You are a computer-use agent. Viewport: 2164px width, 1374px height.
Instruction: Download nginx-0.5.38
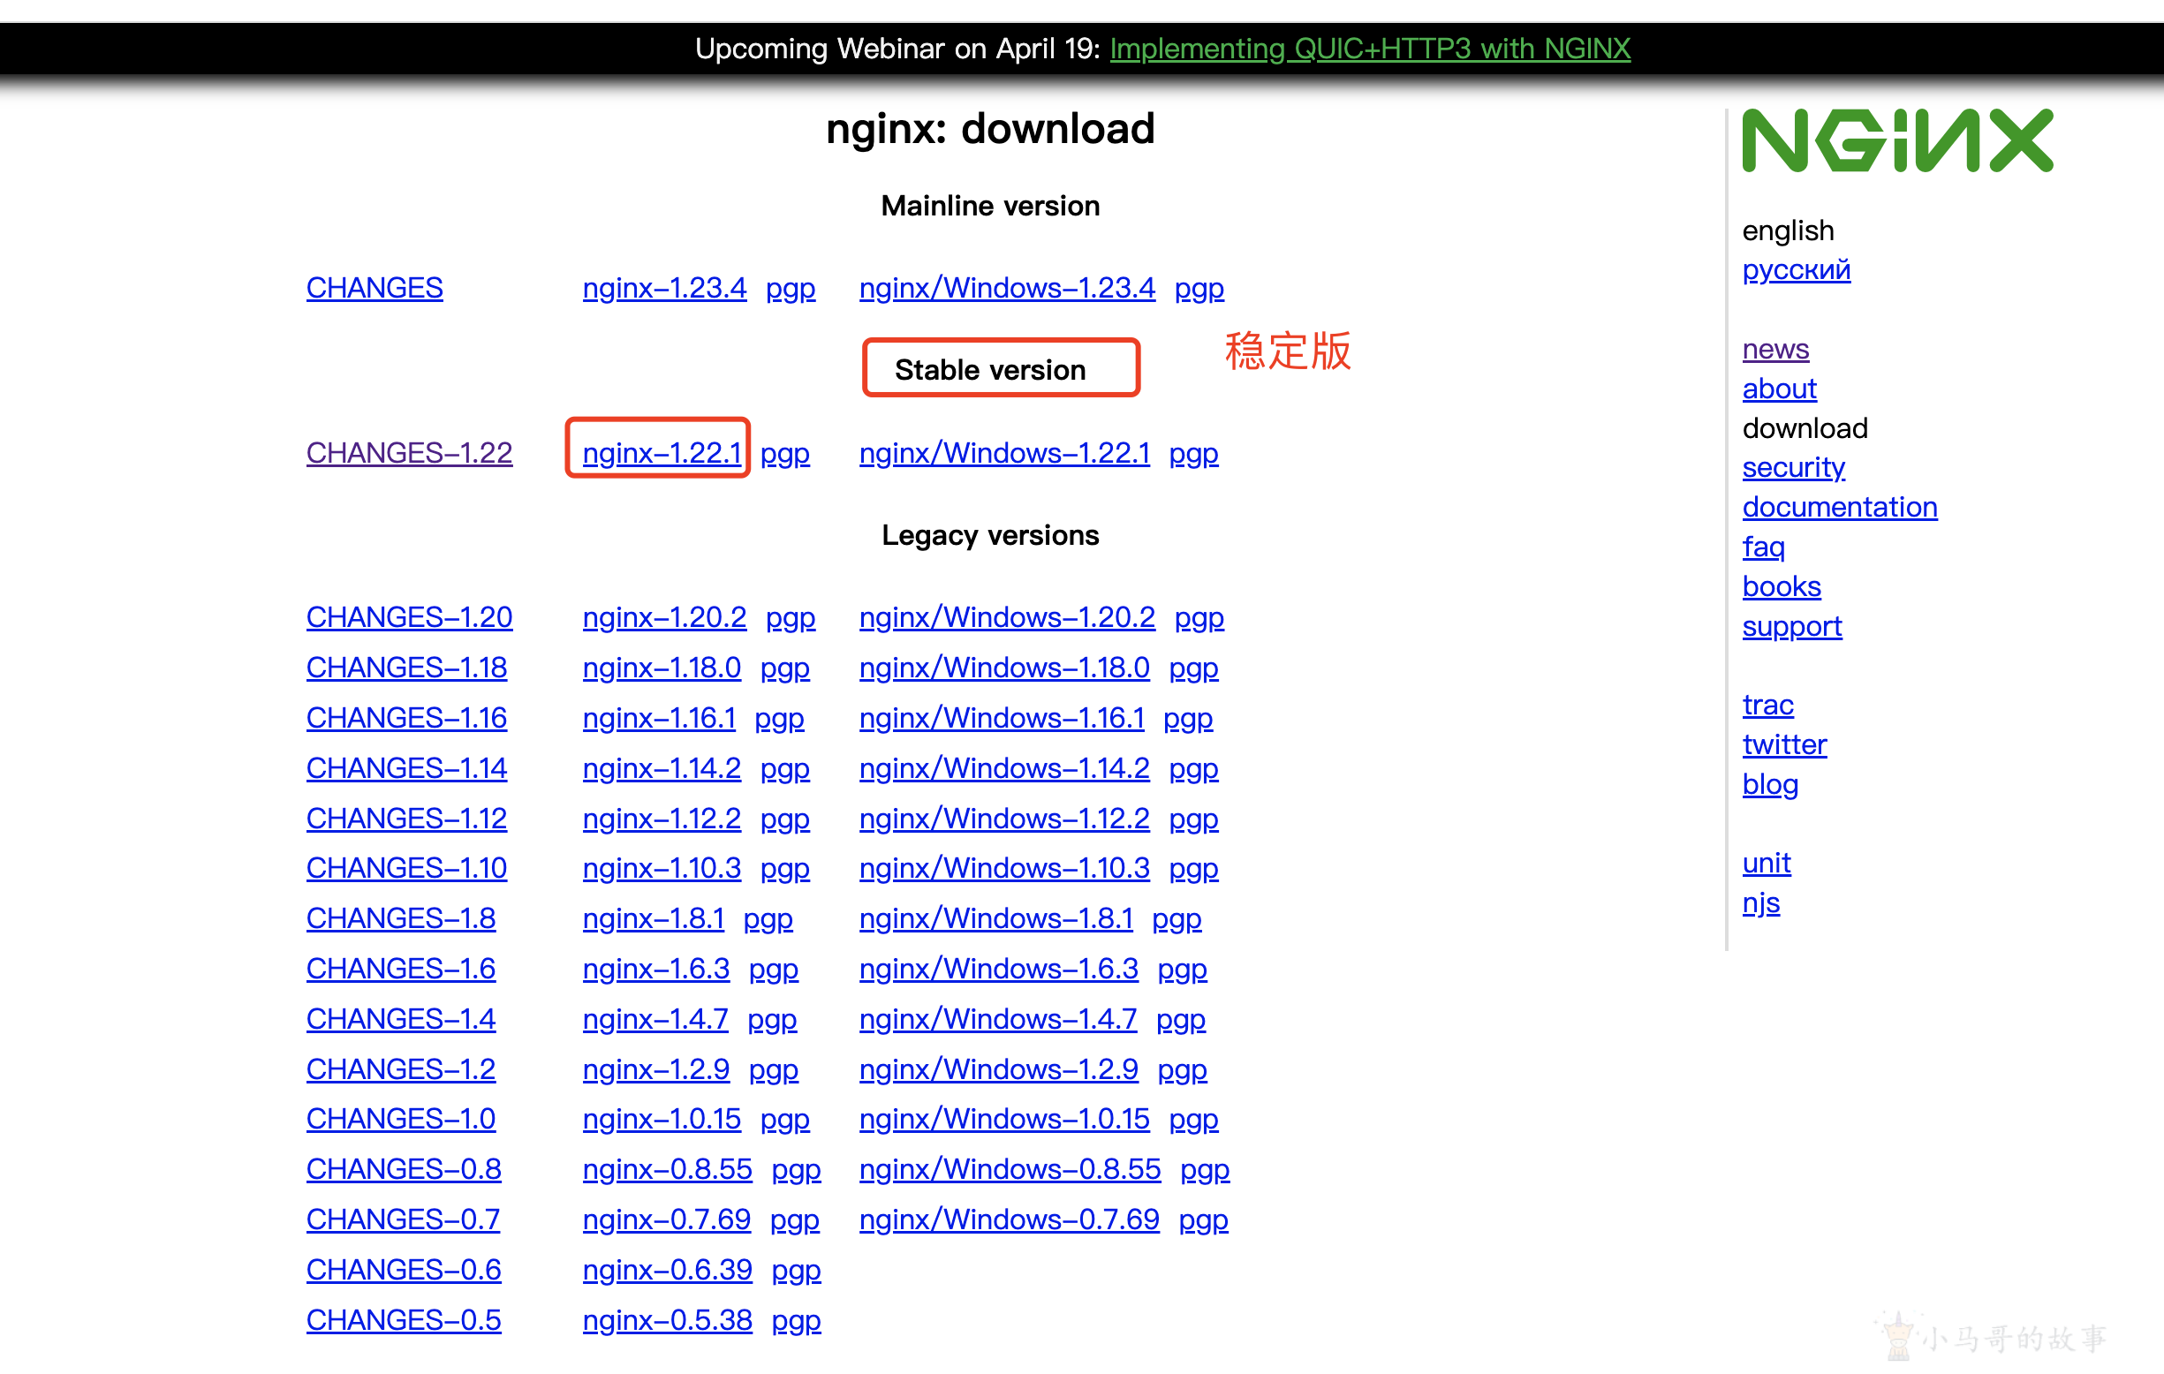tap(667, 1320)
